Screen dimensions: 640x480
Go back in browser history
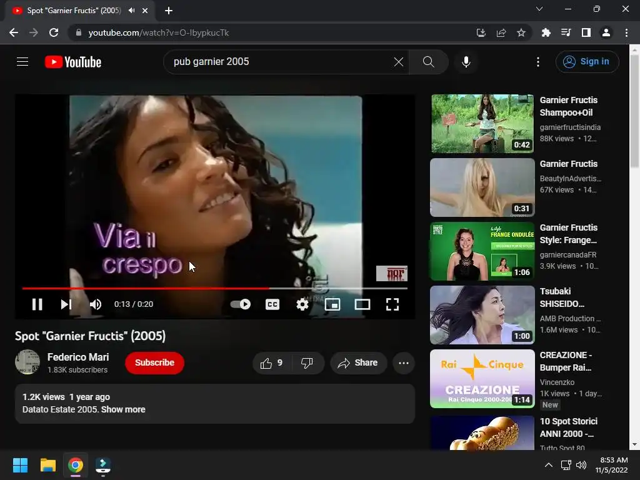14,32
